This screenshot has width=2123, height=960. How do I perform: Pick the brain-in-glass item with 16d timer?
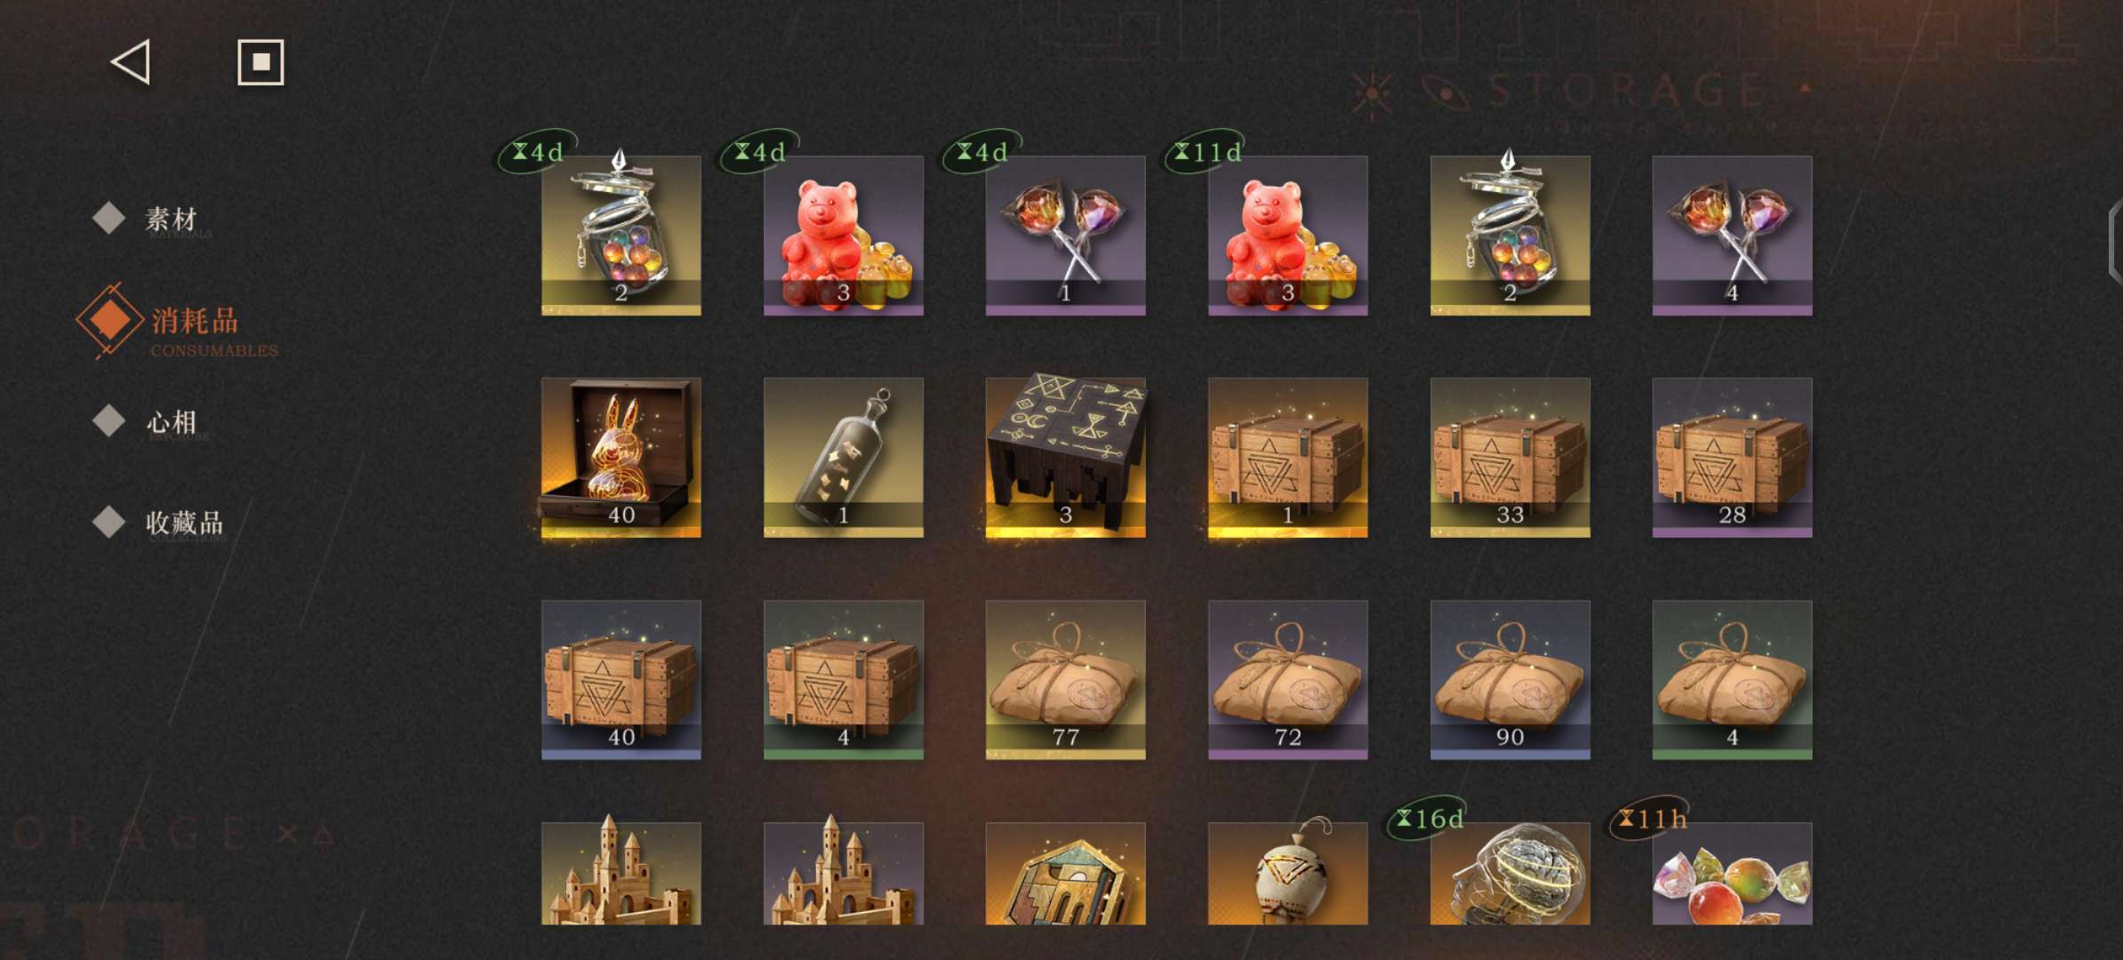(x=1510, y=874)
